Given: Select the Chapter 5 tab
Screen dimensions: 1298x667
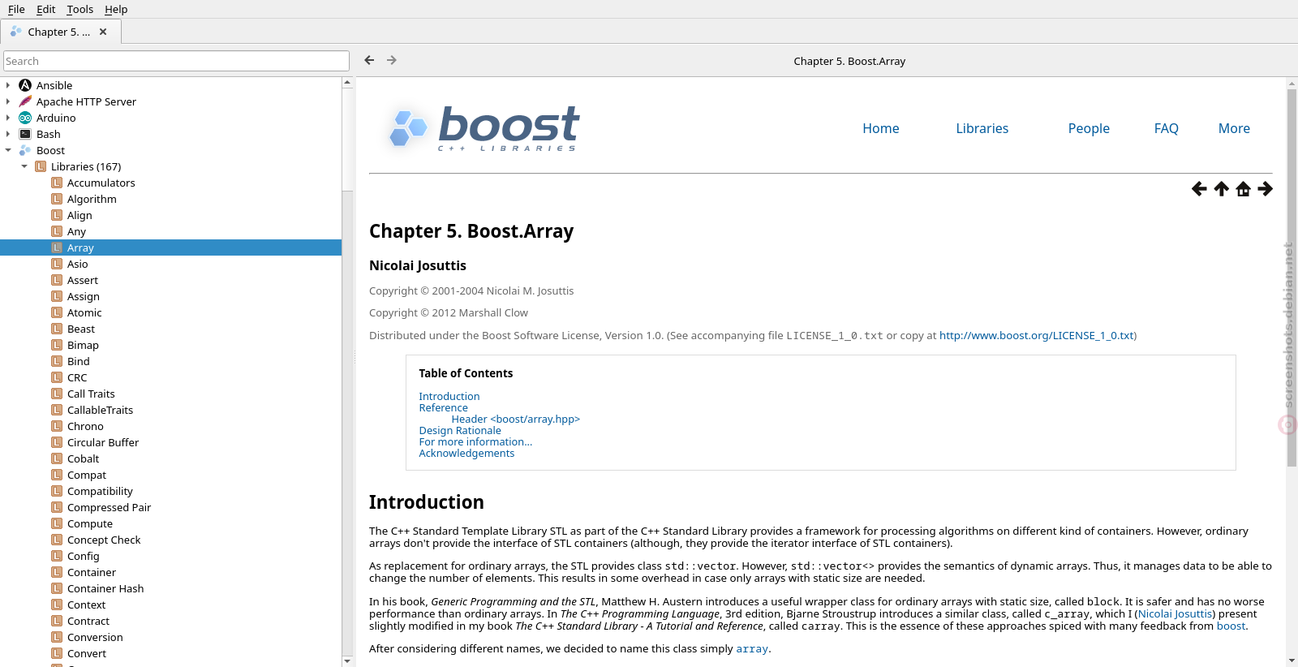Looking at the screenshot, I should tap(61, 32).
